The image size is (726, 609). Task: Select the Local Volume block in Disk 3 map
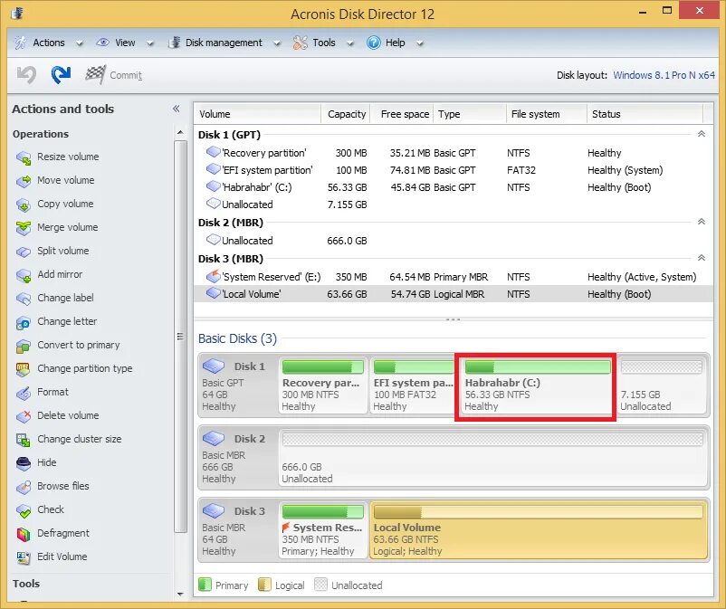539,530
